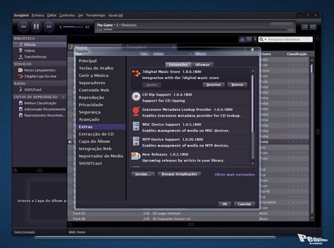Open Obter mais extensões link
The height and width of the screenshot is (248, 334).
[235, 175]
